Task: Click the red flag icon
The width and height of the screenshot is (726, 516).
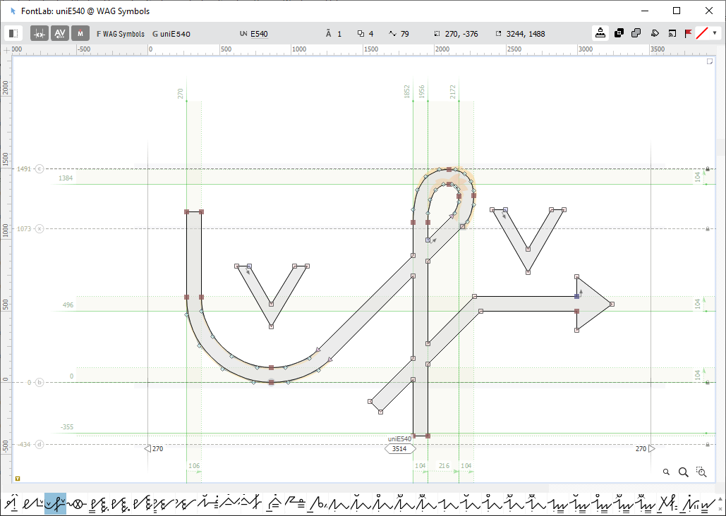Action: click(688, 33)
